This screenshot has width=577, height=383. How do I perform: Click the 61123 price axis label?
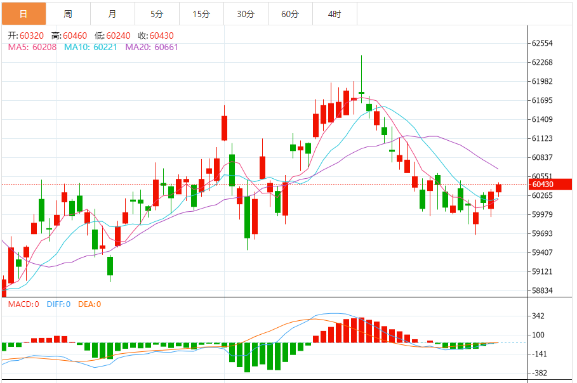pos(543,139)
